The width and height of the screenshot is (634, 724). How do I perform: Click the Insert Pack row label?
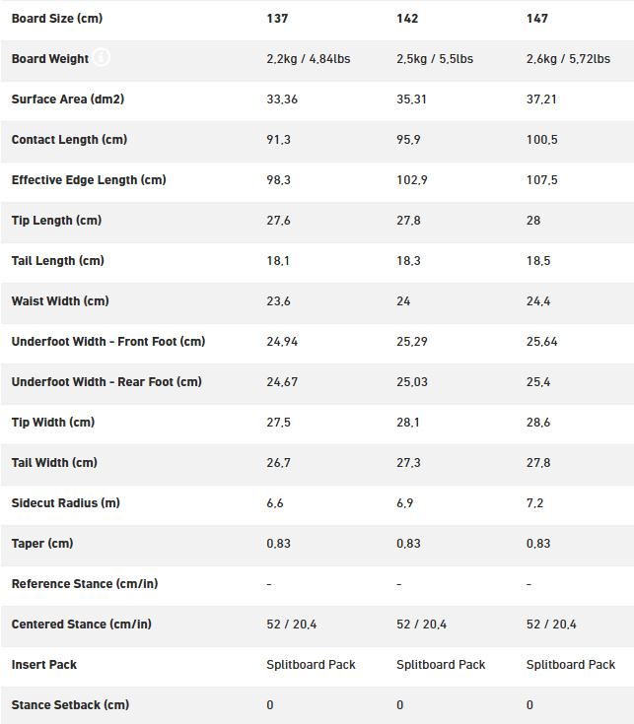(x=44, y=665)
